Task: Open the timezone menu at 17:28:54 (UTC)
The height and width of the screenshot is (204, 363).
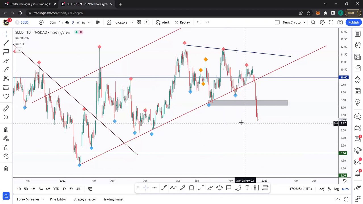Action: (x=301, y=189)
